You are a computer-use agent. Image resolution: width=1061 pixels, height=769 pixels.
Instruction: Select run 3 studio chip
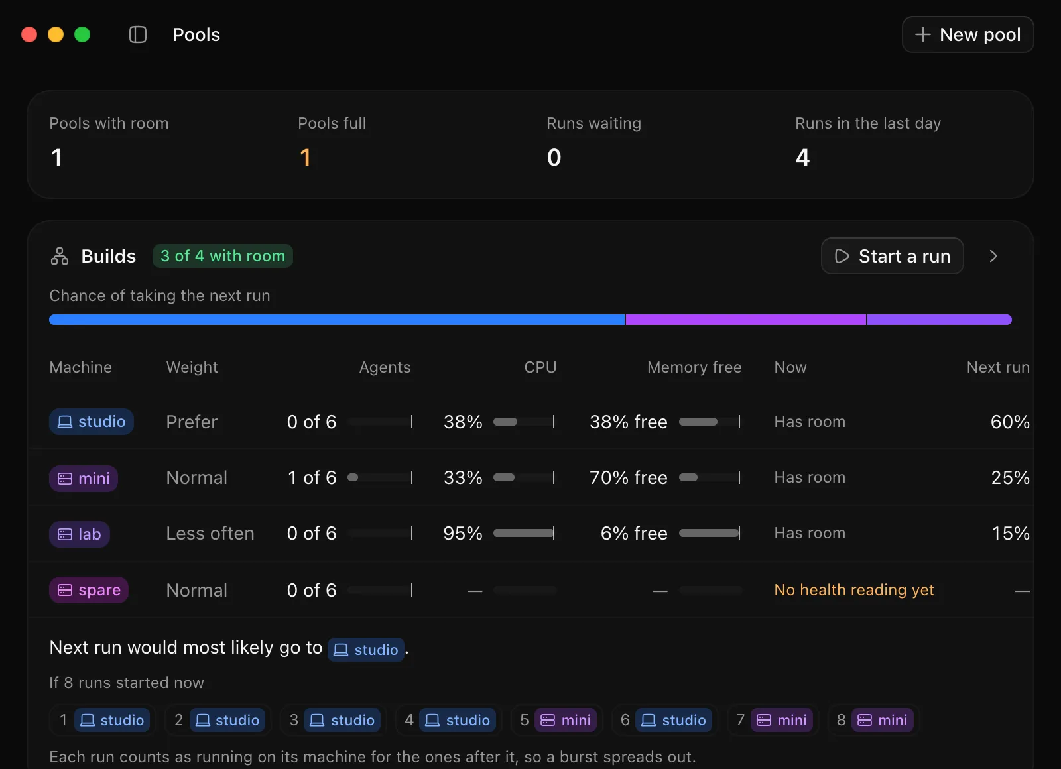[333, 720]
